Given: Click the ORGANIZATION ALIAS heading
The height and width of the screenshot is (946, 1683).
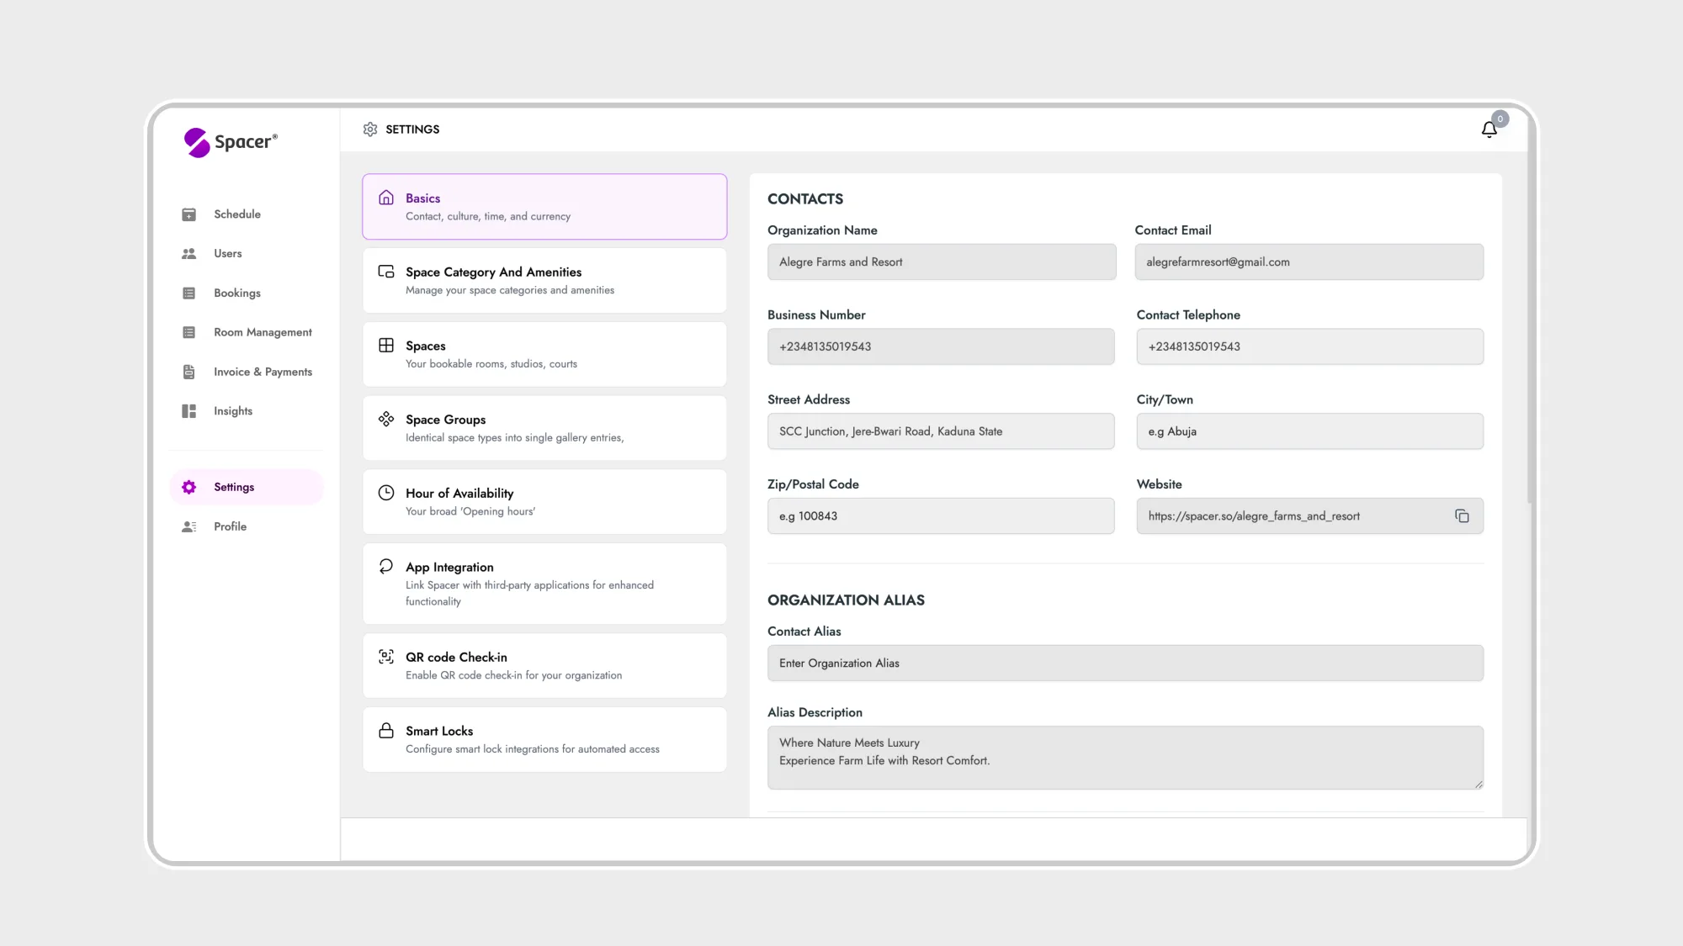Looking at the screenshot, I should 846,600.
